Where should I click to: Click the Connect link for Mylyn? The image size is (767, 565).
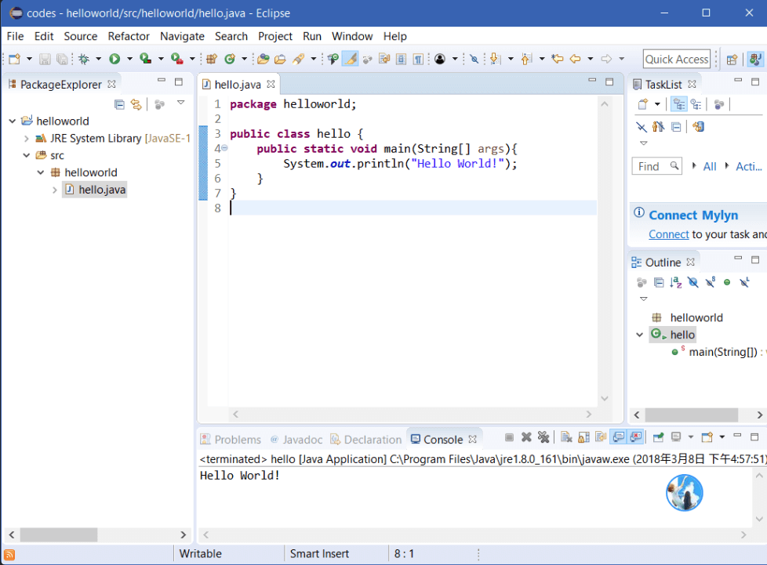click(x=669, y=234)
